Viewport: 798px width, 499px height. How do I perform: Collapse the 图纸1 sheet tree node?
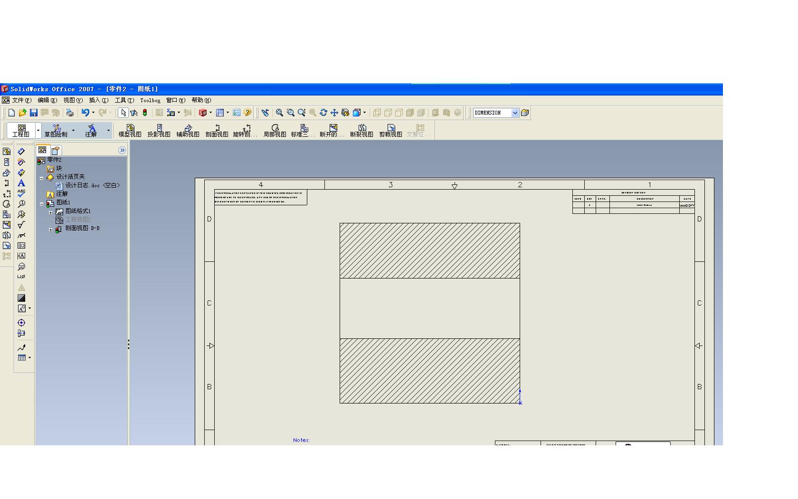tap(42, 204)
